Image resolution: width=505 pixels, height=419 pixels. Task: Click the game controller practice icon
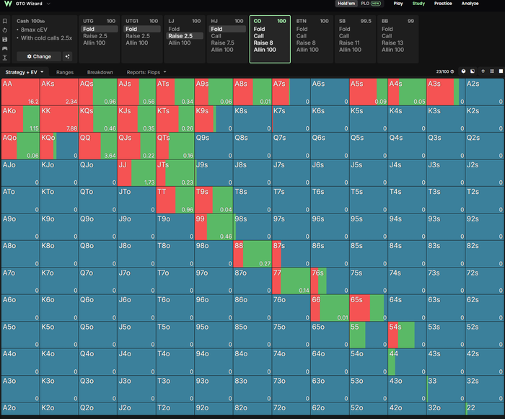coord(5,48)
